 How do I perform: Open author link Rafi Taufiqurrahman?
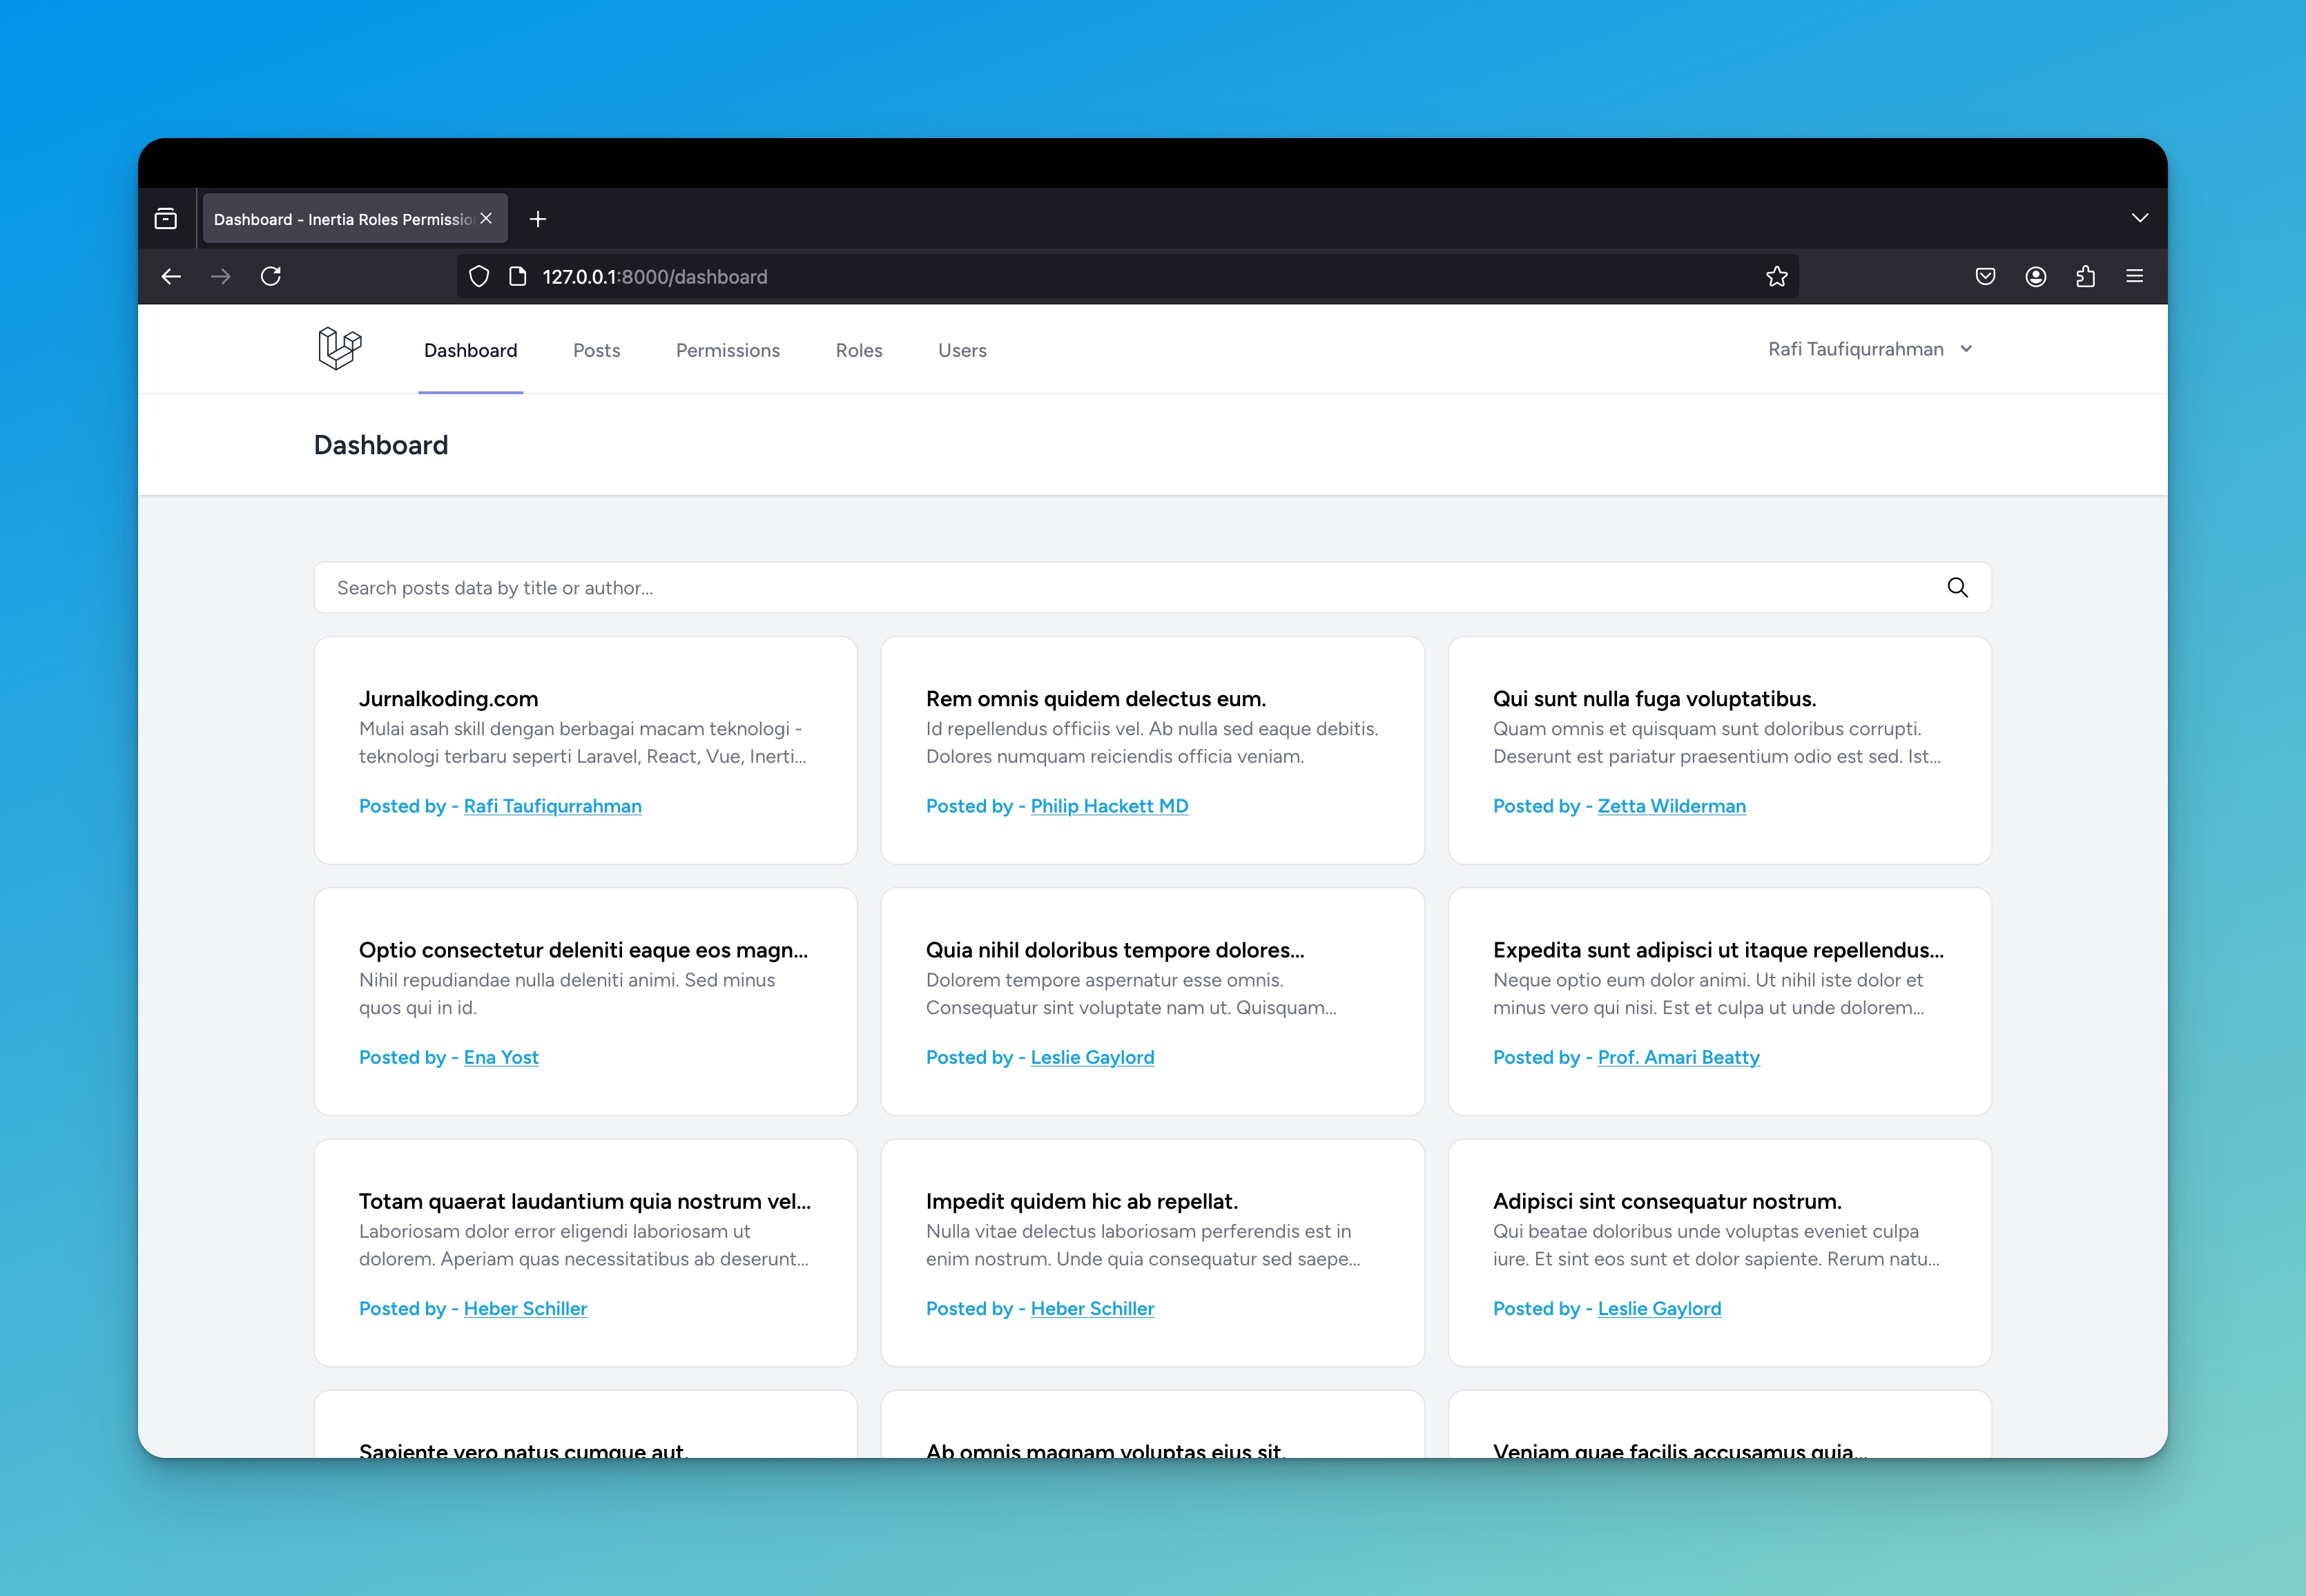tap(552, 806)
